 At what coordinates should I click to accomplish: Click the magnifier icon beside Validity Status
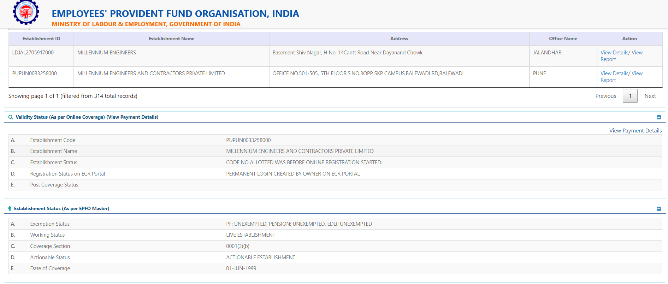pyautogui.click(x=11, y=117)
